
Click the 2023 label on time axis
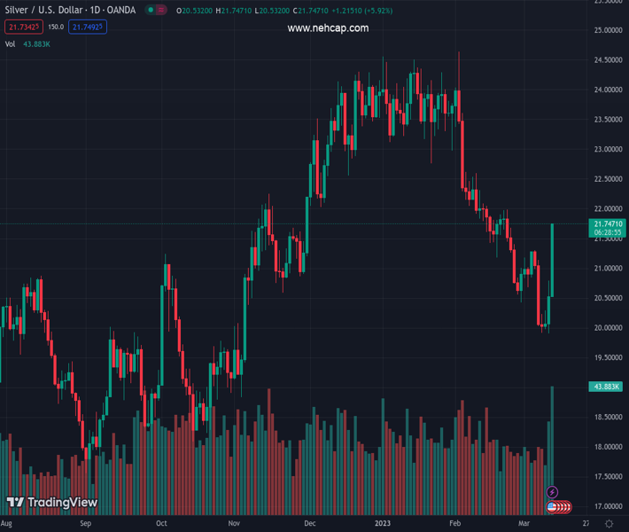[384, 524]
